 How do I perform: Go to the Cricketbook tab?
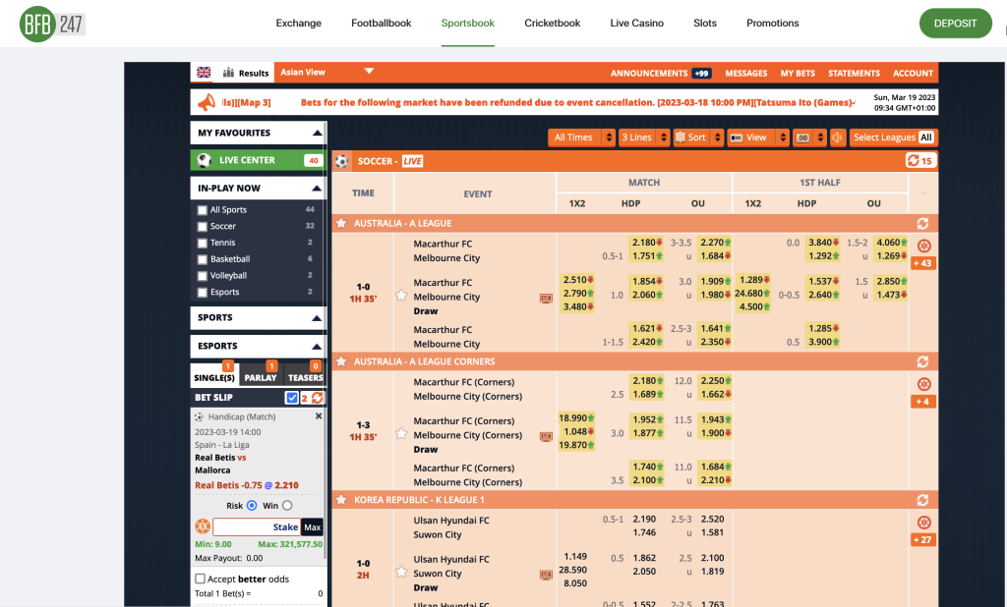pyautogui.click(x=553, y=24)
